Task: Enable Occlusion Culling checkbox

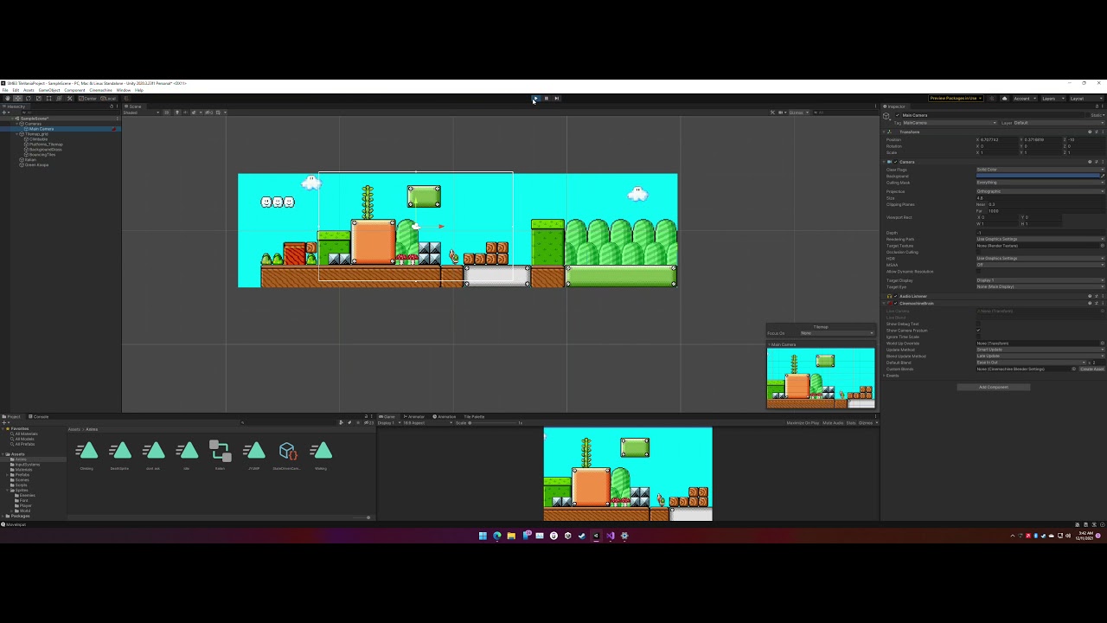Action: click(x=978, y=252)
